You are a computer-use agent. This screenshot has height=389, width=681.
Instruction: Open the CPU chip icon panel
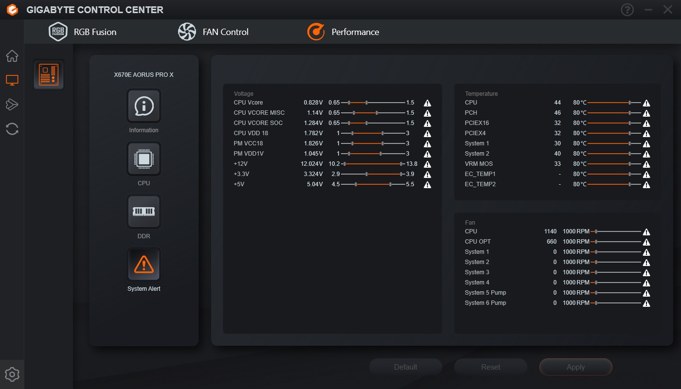pyautogui.click(x=144, y=159)
